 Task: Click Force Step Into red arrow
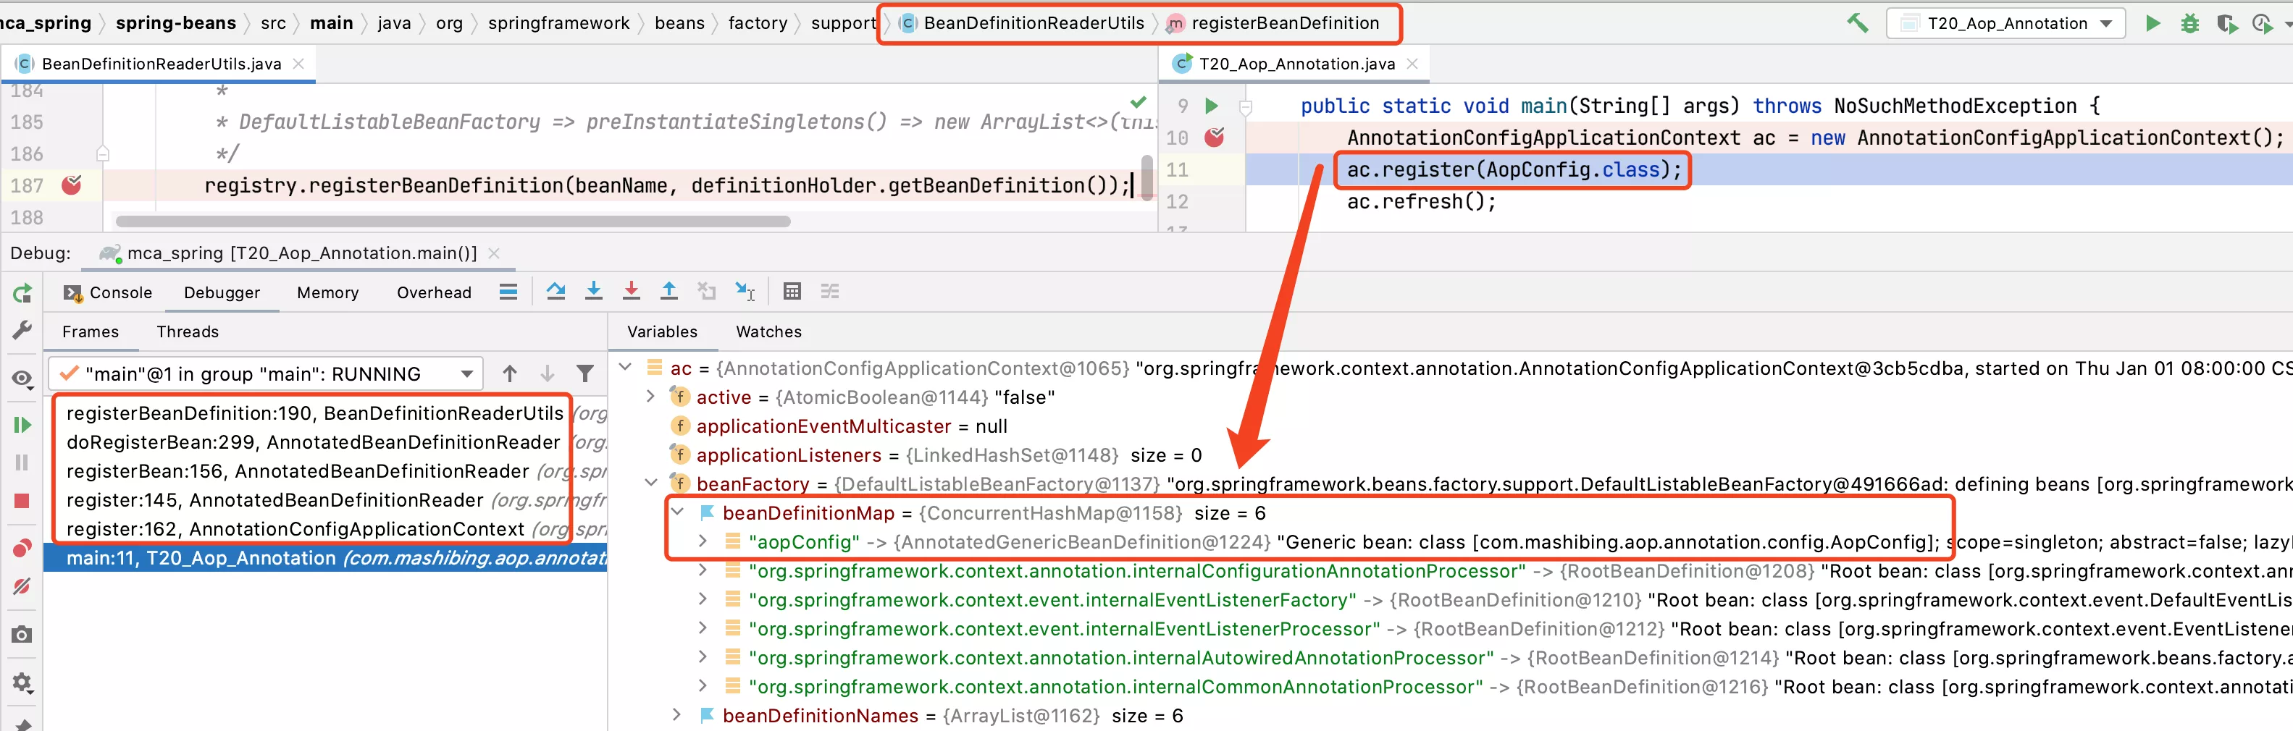click(631, 291)
